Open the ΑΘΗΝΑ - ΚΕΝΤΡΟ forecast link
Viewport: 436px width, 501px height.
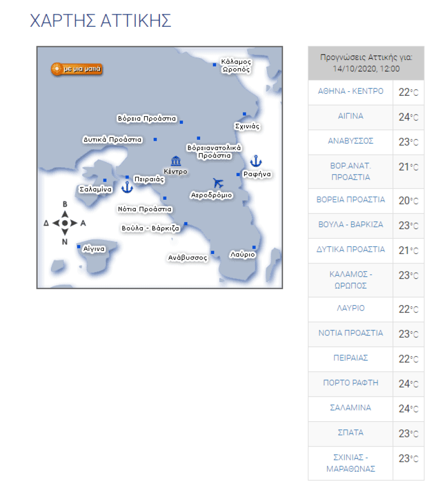(350, 91)
